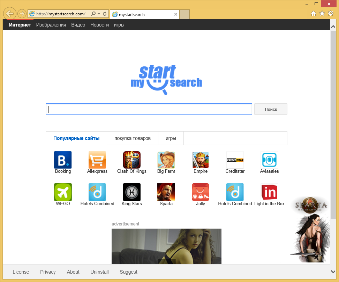Click the vertical scrollbar thumb
The image size is (339, 282).
(x=333, y=125)
